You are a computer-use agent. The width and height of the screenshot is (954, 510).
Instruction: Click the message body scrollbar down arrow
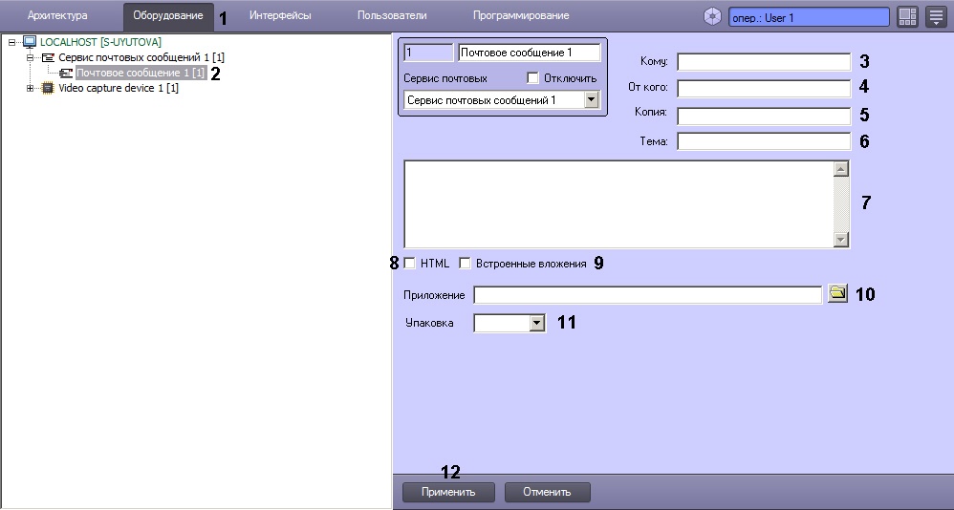pos(841,241)
